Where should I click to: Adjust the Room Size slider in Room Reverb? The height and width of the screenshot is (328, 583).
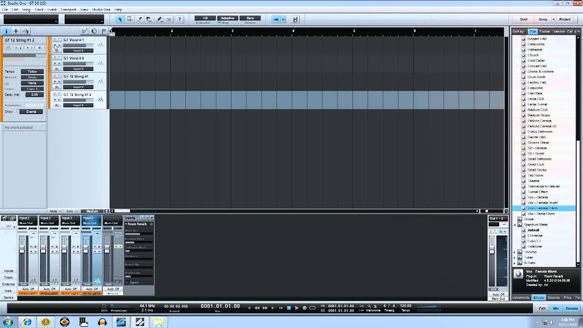click(138, 234)
